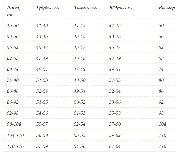Click the hips value 57-60 cell

tap(115, 124)
